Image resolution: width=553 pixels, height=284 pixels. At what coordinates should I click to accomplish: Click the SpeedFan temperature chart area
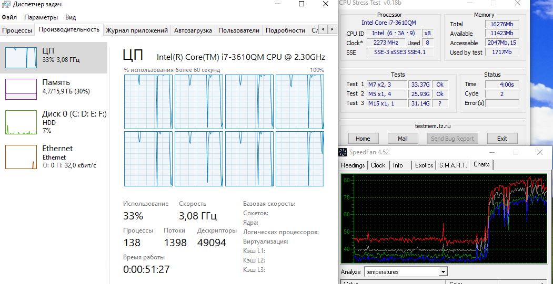click(444, 218)
